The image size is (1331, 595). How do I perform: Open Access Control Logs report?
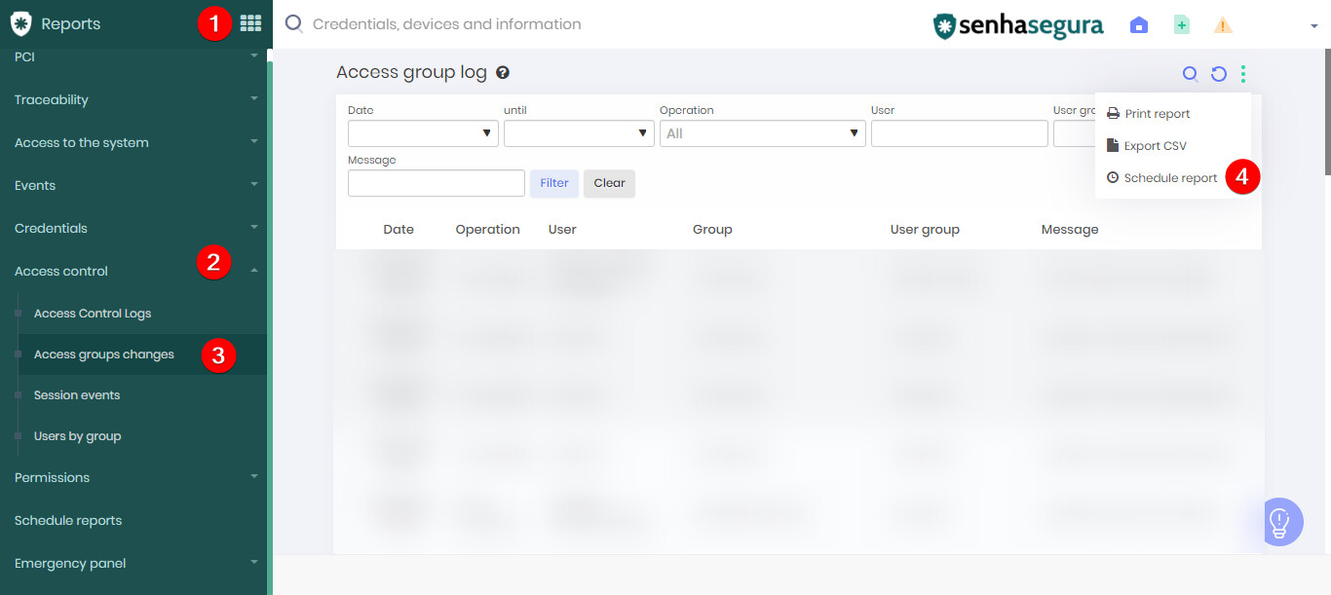click(93, 314)
